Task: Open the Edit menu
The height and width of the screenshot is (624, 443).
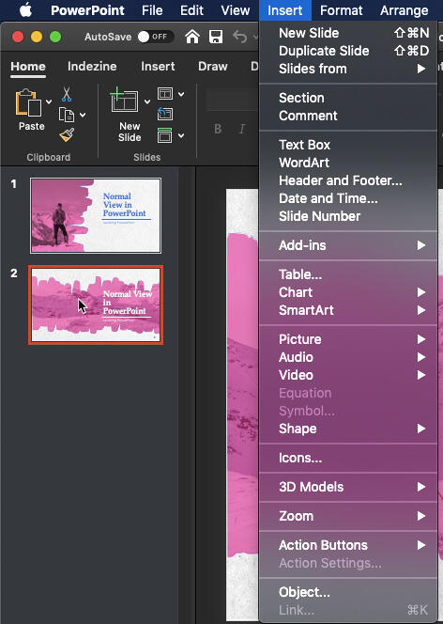Action: (x=191, y=10)
